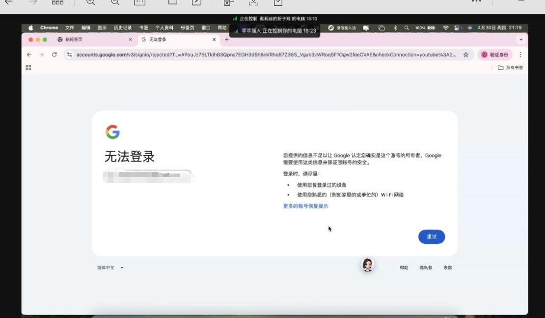View site information icon in address bar

(x=70, y=54)
